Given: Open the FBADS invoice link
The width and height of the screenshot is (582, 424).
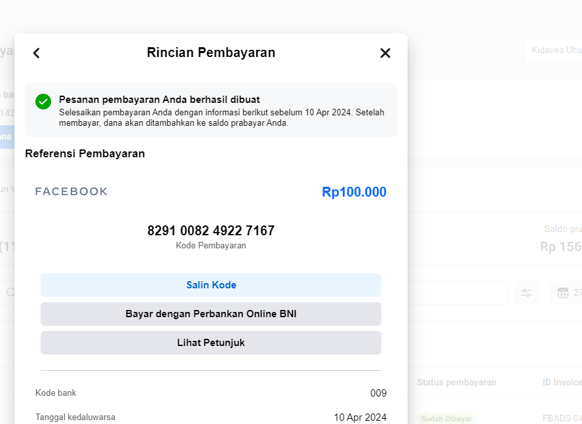Looking at the screenshot, I should tap(562, 419).
